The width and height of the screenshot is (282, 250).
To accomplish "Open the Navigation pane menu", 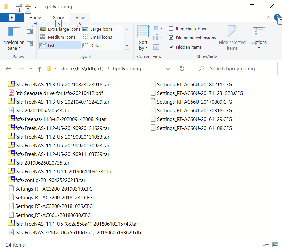I will 14,38.
